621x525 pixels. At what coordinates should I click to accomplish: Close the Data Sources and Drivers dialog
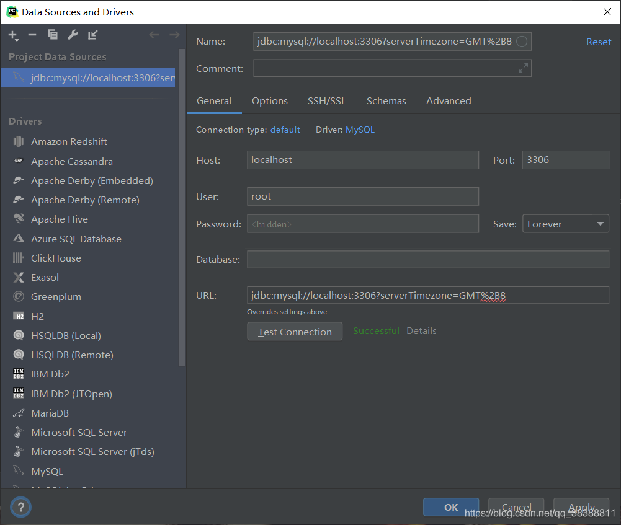click(x=607, y=12)
